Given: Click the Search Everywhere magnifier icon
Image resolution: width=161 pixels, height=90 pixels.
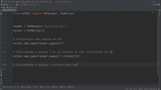Looking at the screenshot, I should point(154,4).
